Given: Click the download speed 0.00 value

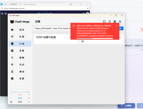Looking at the screenshot, I should point(20,98).
